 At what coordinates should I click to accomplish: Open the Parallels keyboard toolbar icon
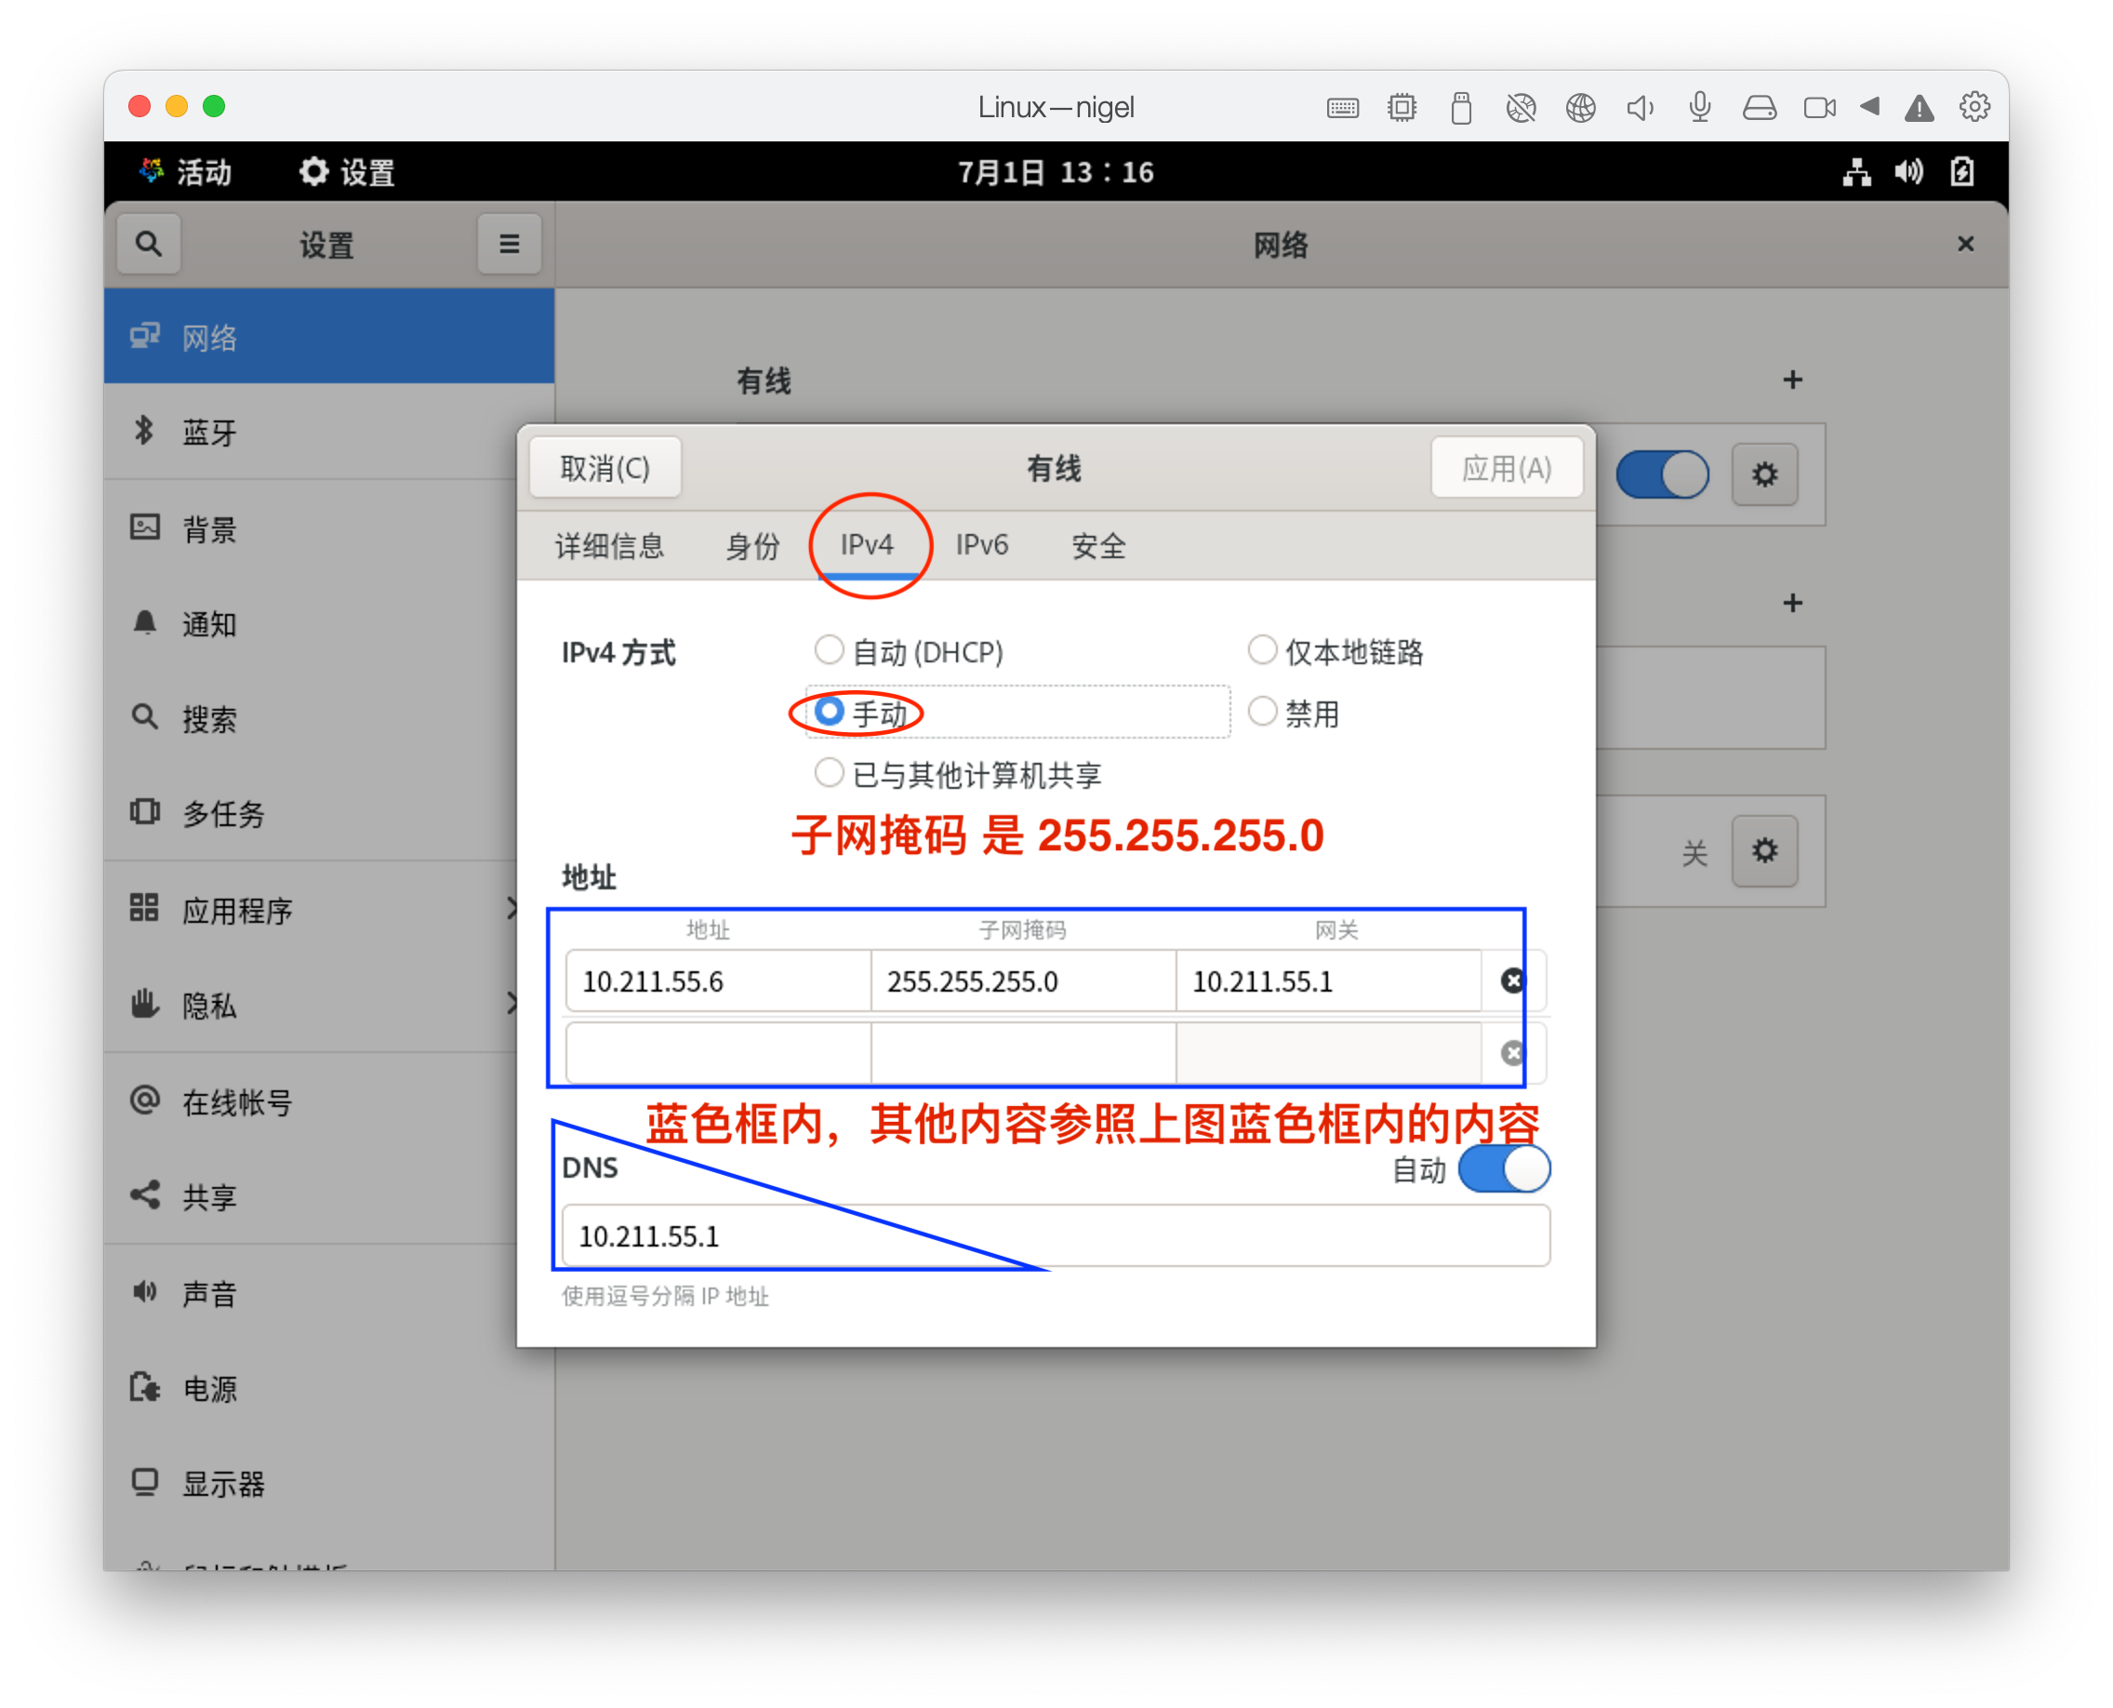coord(1342,107)
